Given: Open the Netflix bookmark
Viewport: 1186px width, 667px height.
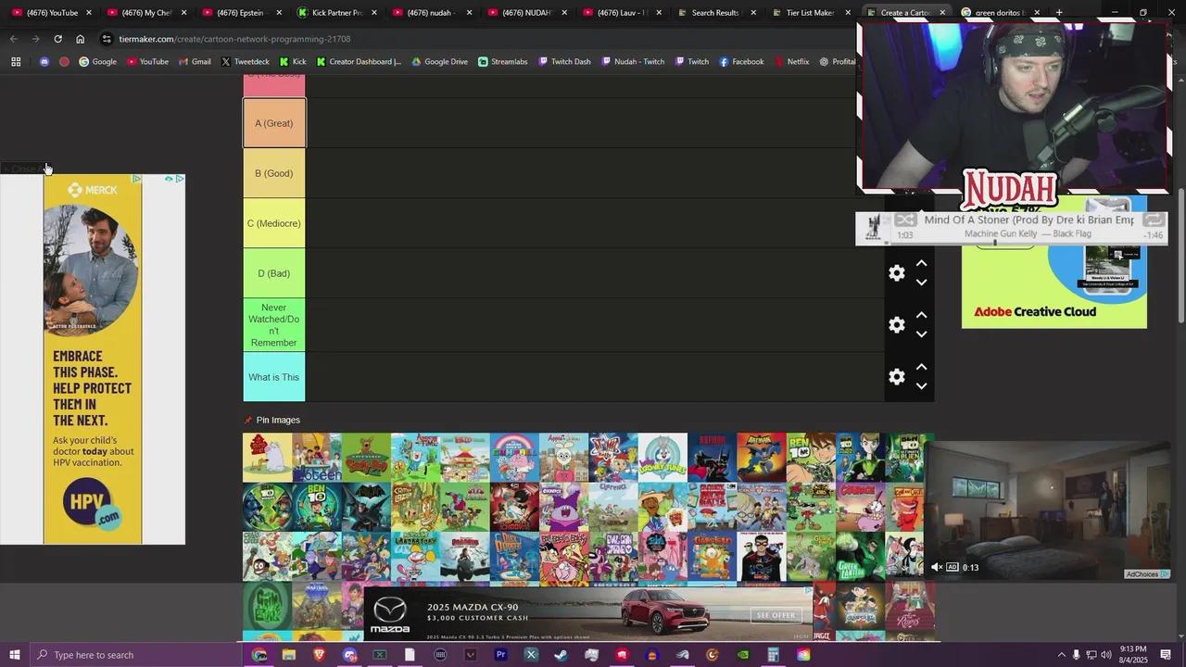Looking at the screenshot, I should coord(791,62).
